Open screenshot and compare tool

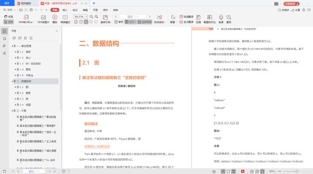(x=209, y=19)
